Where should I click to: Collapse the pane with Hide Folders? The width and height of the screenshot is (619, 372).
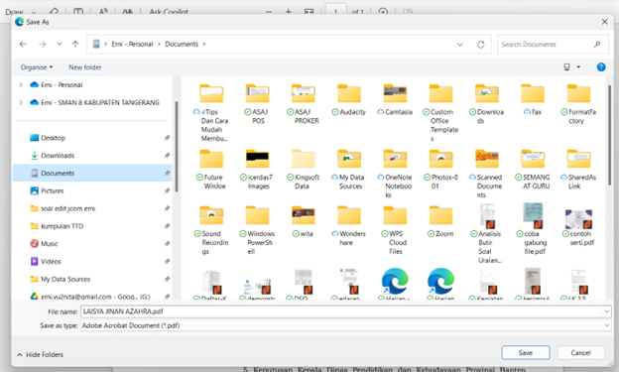pyautogui.click(x=40, y=354)
